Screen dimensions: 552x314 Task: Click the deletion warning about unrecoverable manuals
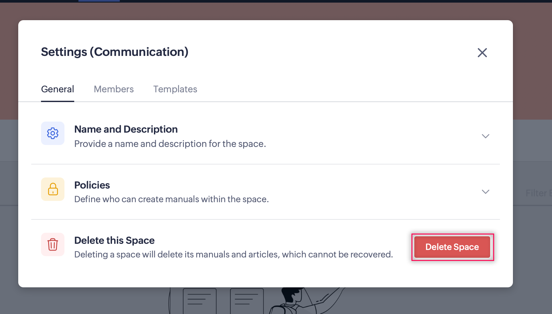[233, 255]
